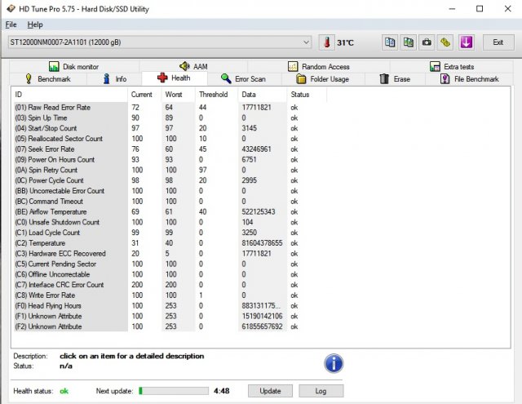Open the Help menu
The height and width of the screenshot is (404, 522).
coord(35,24)
